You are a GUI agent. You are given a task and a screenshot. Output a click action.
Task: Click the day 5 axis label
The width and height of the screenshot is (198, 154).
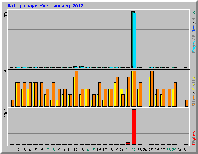pyautogui.click(x=36, y=150)
